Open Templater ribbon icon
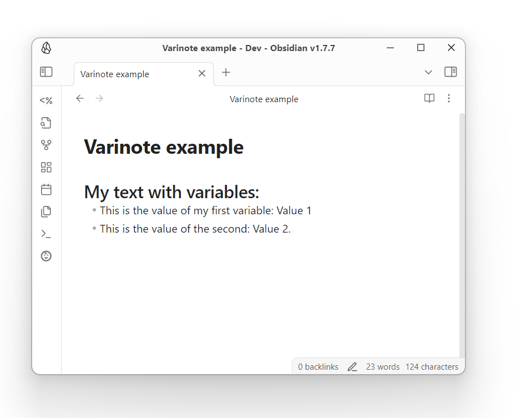The image size is (516, 418). point(46,100)
